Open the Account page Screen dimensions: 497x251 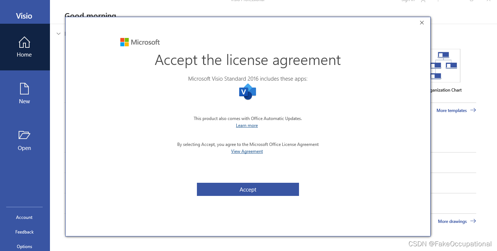coord(24,217)
